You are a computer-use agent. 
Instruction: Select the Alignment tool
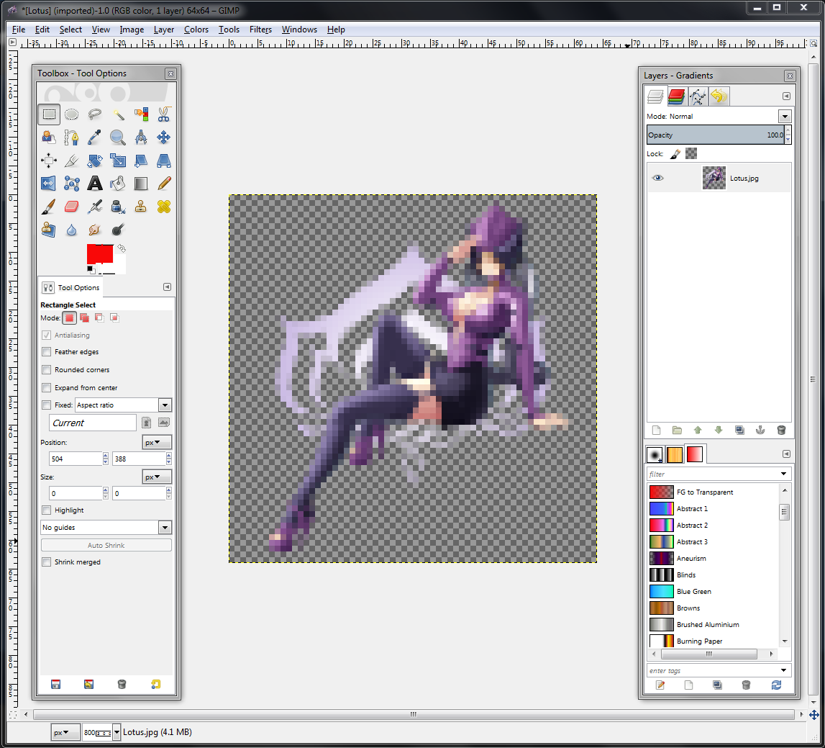point(49,161)
